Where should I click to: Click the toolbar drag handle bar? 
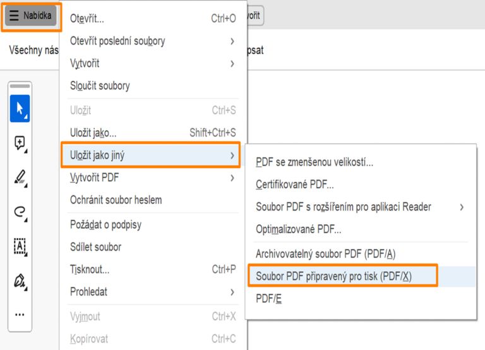pos(20,86)
